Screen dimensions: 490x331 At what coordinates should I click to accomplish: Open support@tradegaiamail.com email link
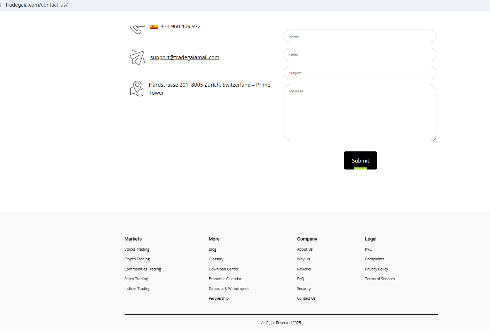click(184, 57)
